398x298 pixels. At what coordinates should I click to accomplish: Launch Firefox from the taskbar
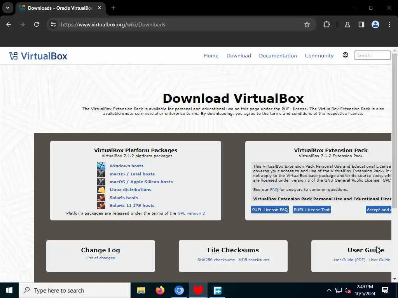tap(160, 290)
